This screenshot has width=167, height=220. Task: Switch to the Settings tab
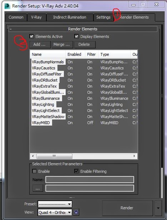click(103, 17)
